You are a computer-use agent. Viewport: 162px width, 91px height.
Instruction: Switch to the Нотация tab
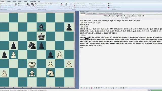click(x=83, y=14)
